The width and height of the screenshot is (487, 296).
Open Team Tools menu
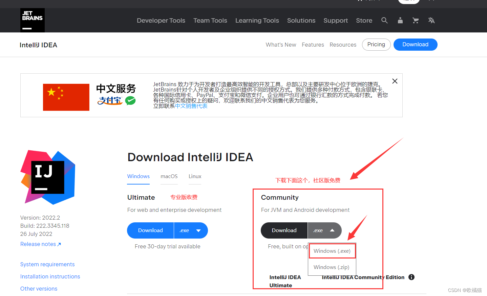point(210,21)
